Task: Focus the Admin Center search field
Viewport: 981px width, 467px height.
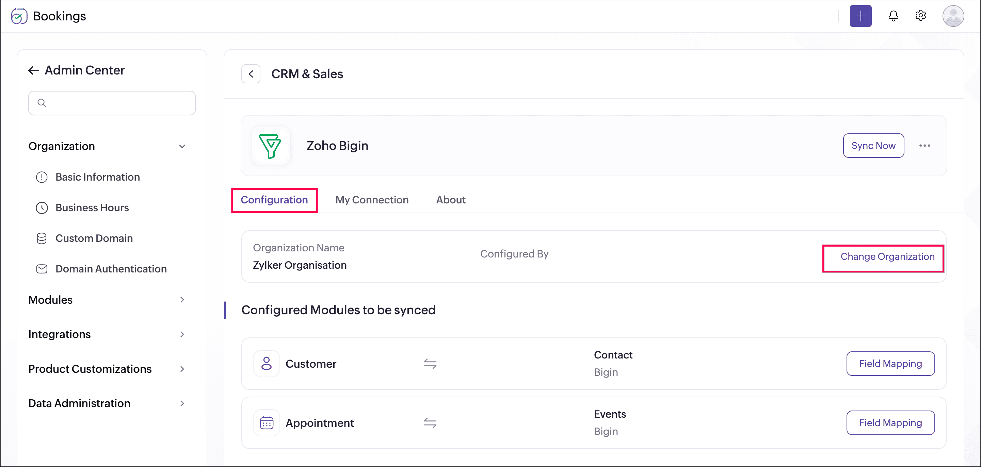Action: [112, 103]
